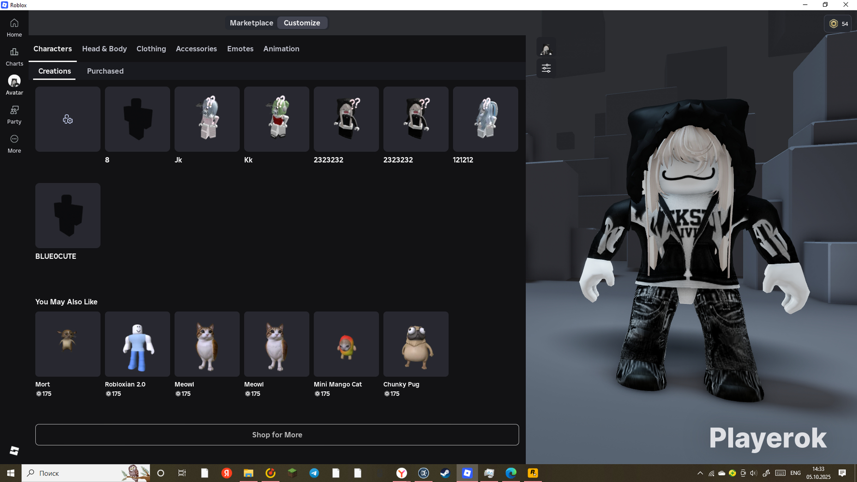Equip the Jk character
The height and width of the screenshot is (482, 857).
pos(207,119)
